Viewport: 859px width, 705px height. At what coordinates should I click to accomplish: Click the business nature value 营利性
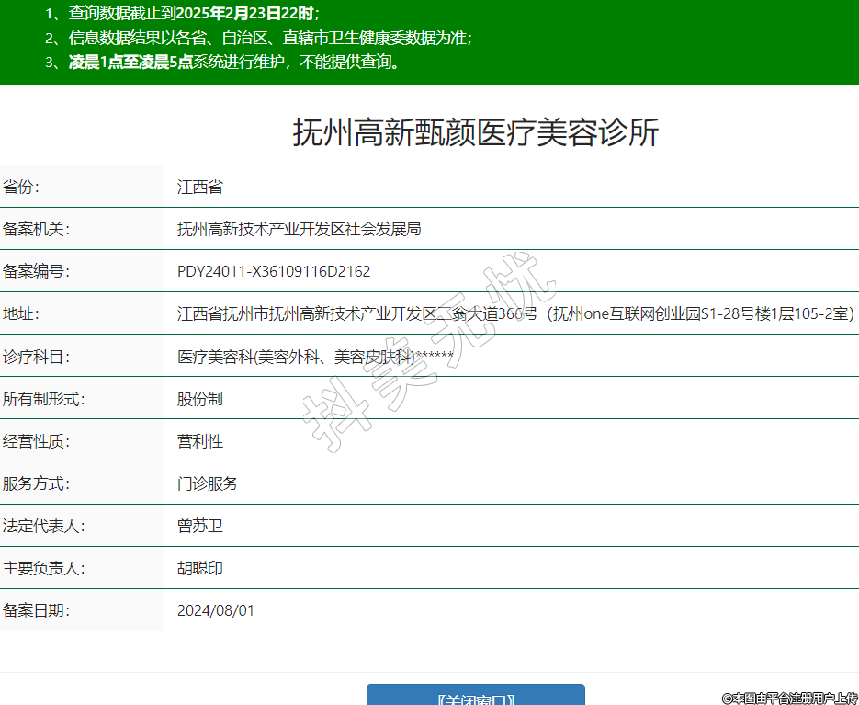[x=200, y=441]
